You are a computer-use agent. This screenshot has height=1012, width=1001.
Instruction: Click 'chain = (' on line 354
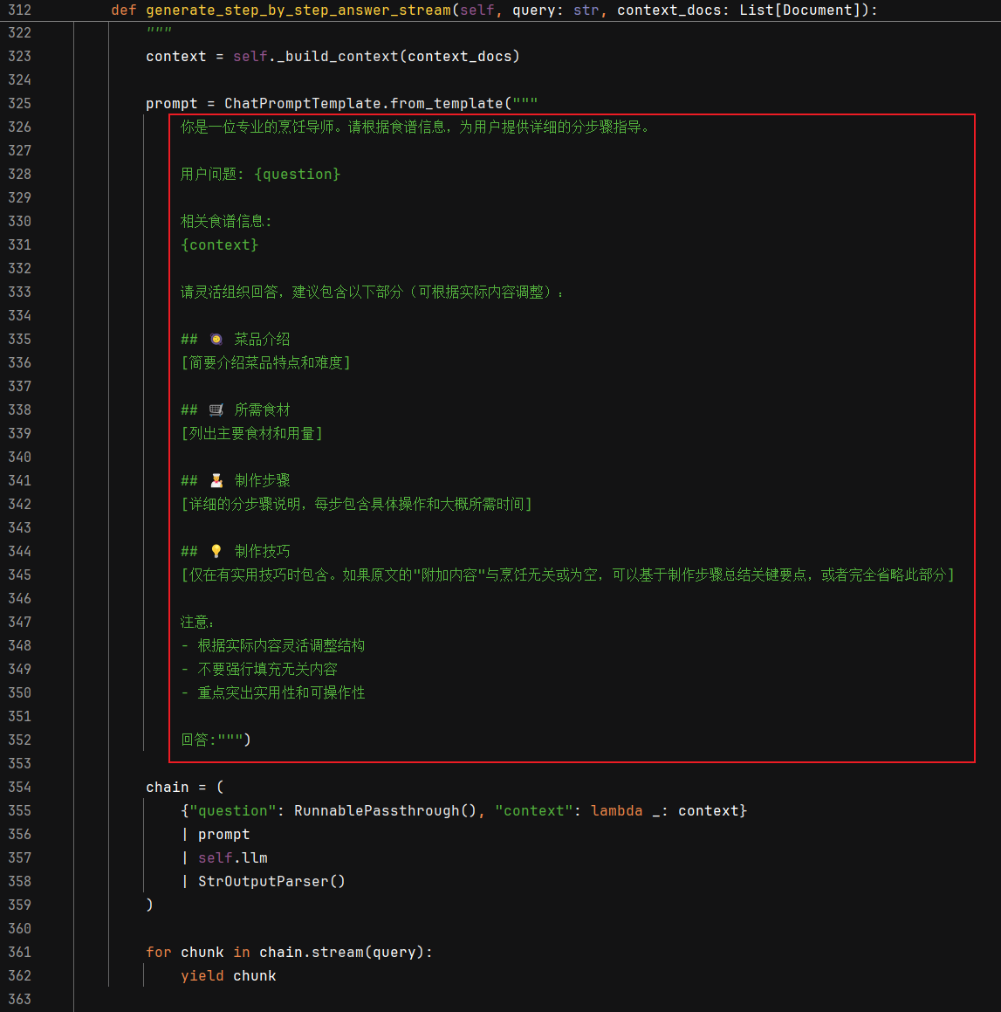tap(184, 788)
